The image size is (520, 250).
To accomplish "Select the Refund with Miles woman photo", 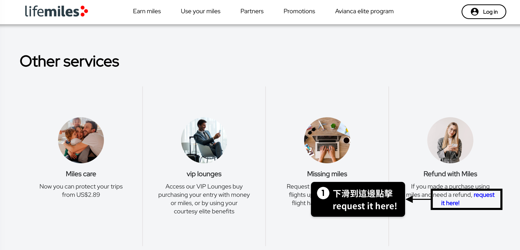I will point(450,140).
